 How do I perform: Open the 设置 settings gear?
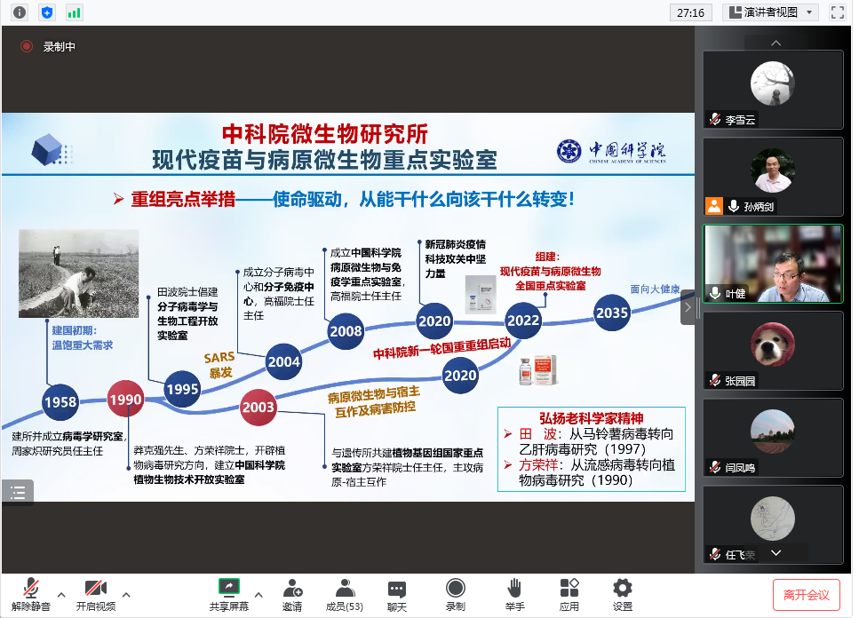point(623,594)
